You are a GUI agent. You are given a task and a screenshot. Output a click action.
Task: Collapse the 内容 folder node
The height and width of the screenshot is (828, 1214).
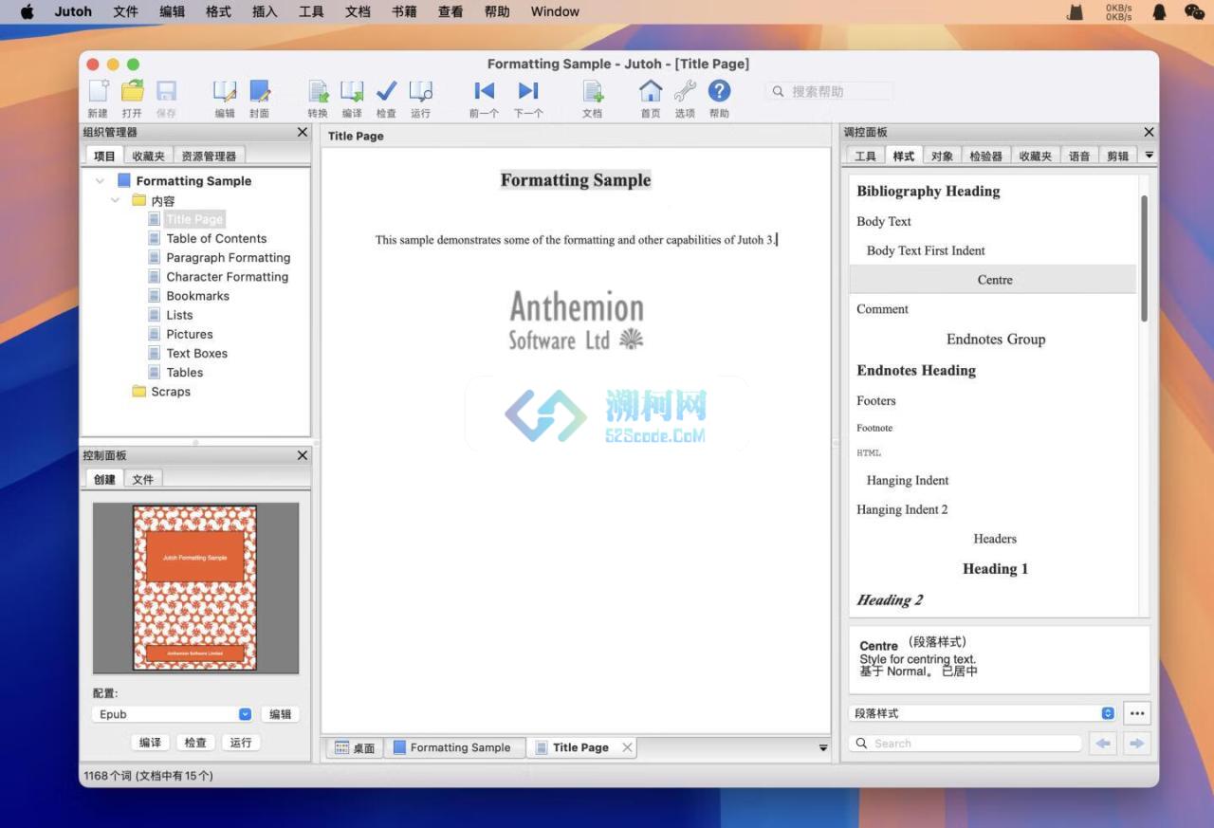[115, 200]
